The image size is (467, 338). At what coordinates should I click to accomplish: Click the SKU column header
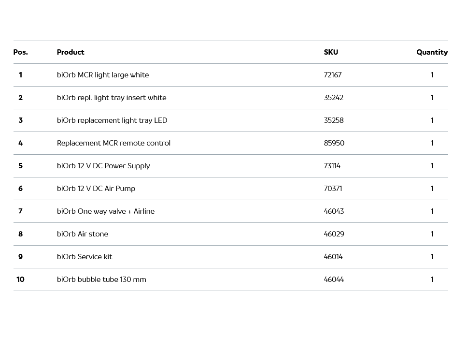click(331, 52)
